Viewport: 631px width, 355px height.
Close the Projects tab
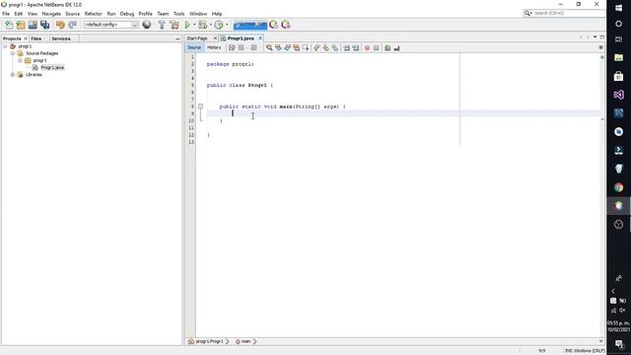tap(26, 38)
